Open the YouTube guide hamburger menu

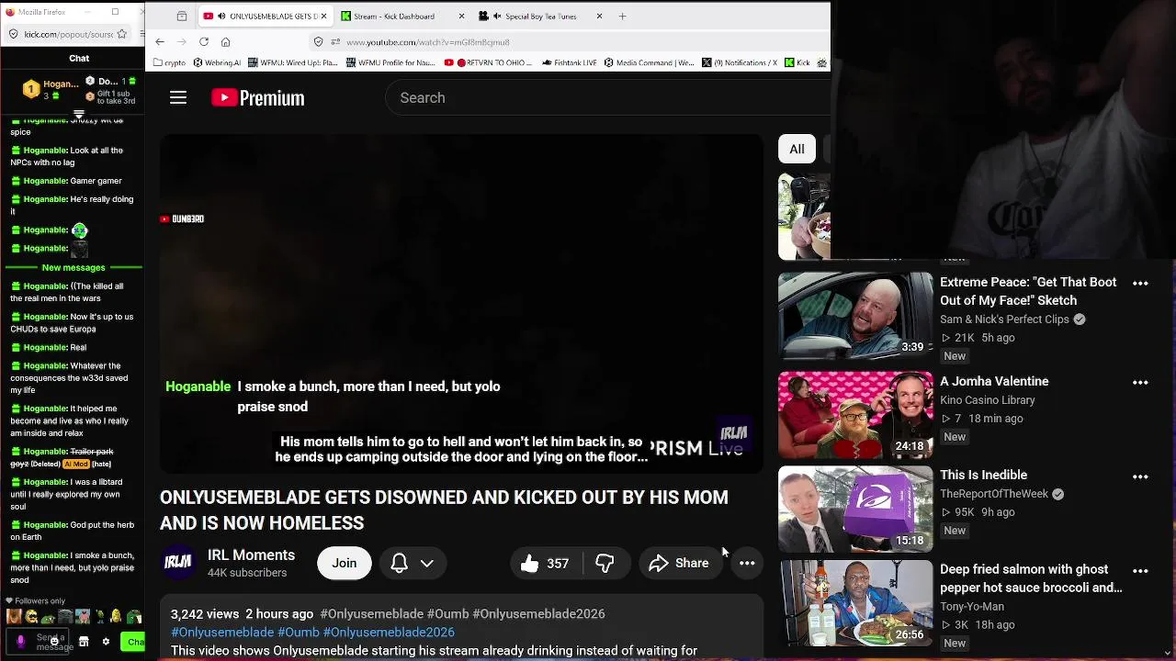pos(178,98)
